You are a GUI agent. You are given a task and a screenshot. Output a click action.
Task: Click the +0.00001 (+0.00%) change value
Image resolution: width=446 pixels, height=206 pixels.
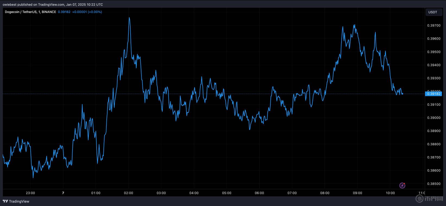point(87,12)
